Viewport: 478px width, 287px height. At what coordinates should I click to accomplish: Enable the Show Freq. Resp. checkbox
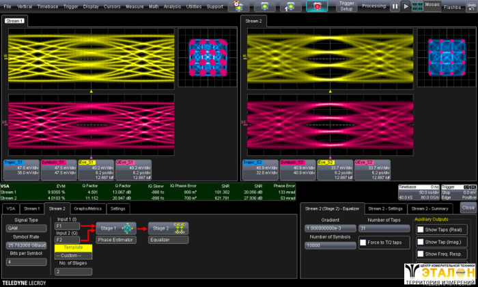(420, 254)
